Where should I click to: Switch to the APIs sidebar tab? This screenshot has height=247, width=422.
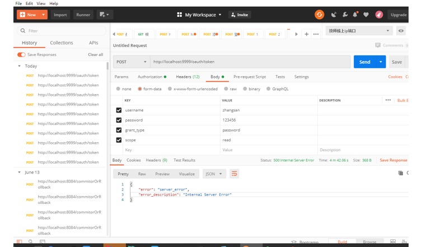(93, 43)
